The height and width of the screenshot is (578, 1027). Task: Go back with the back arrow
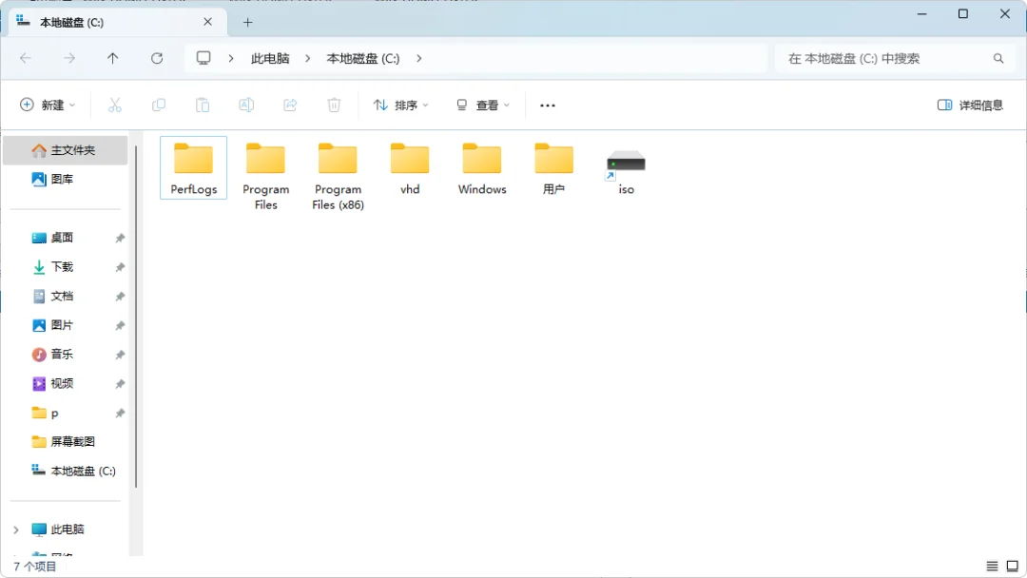26,58
